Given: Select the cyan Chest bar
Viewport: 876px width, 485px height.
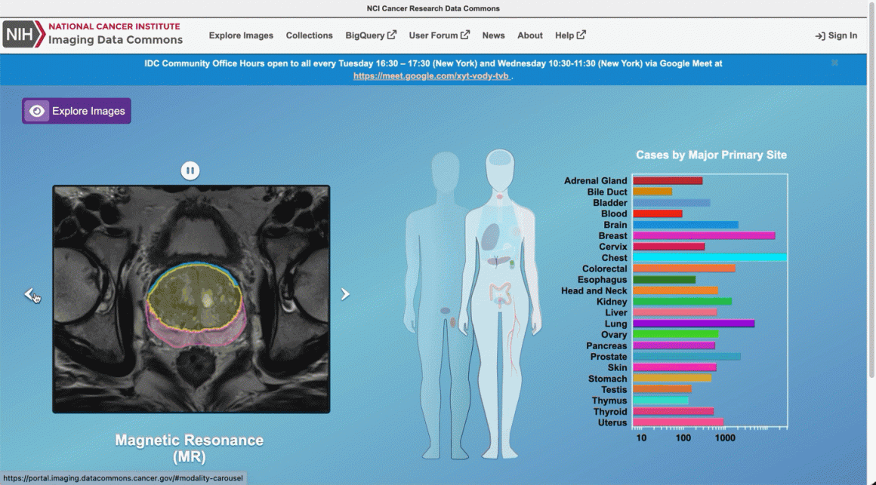Looking at the screenshot, I should (x=710, y=258).
